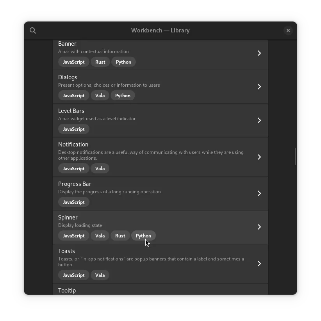Pick the Vala tag under Dialogs
This screenshot has width=321, height=321.
[x=100, y=96]
